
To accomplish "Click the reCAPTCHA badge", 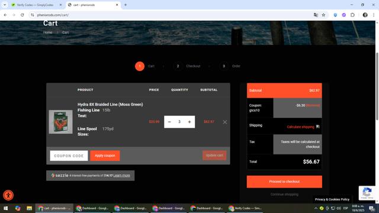I will click(x=367, y=193).
